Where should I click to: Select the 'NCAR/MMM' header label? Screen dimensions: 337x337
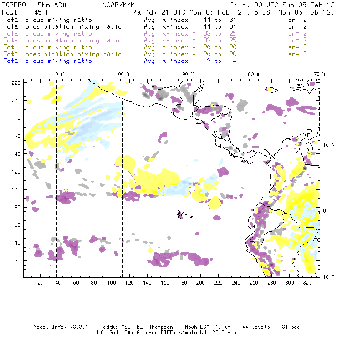tap(118, 5)
